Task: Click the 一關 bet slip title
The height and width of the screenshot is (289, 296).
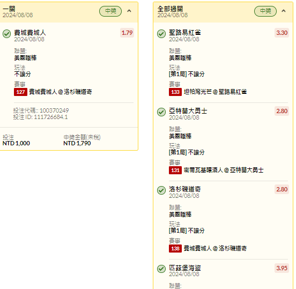Action: click(9, 9)
